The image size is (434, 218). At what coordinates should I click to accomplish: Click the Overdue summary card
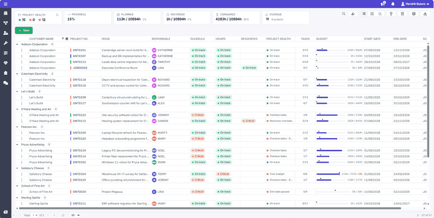[x=286, y=17]
